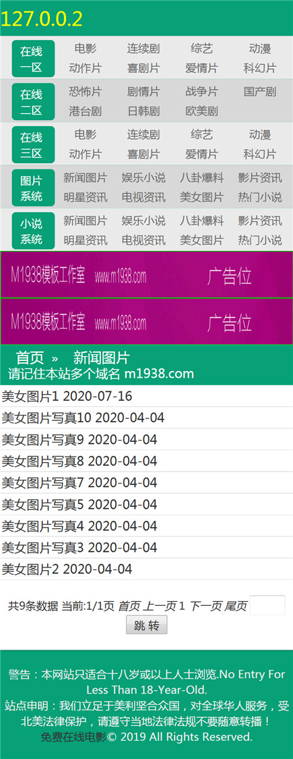This screenshot has height=759, width=293.
Task: Click the 127.0.0.2 site title
Action: 42,18
